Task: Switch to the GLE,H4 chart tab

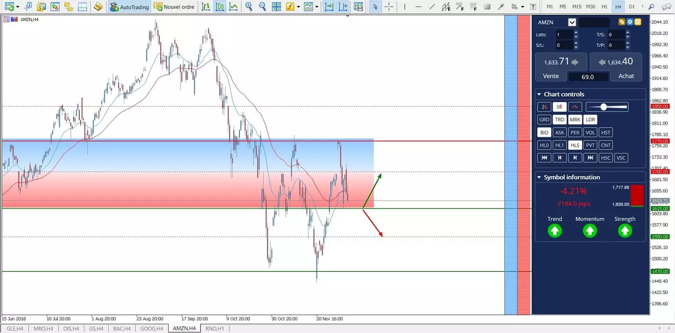Action: pyautogui.click(x=15, y=328)
